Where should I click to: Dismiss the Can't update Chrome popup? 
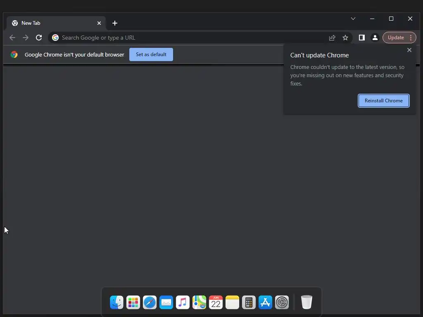[409, 50]
